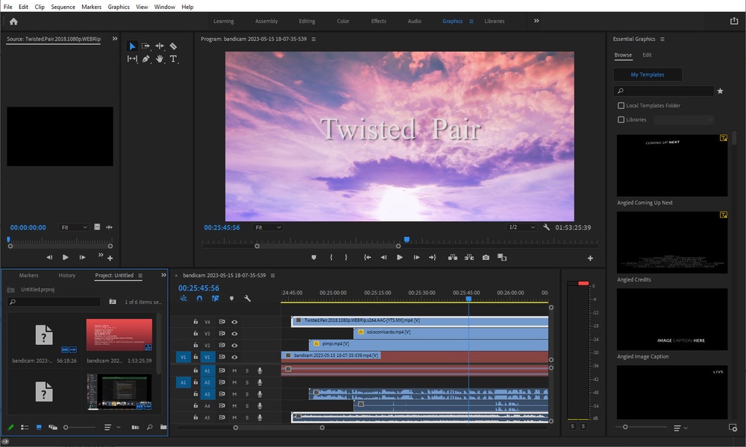Image resolution: width=746 pixels, height=447 pixels.
Task: Open the Graphics menu
Action: 119,7
